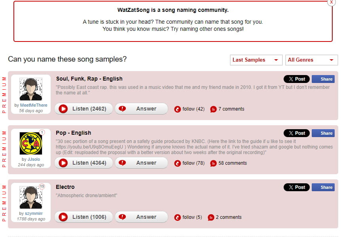
Task: Follow the Electro sample
Action: (x=188, y=217)
